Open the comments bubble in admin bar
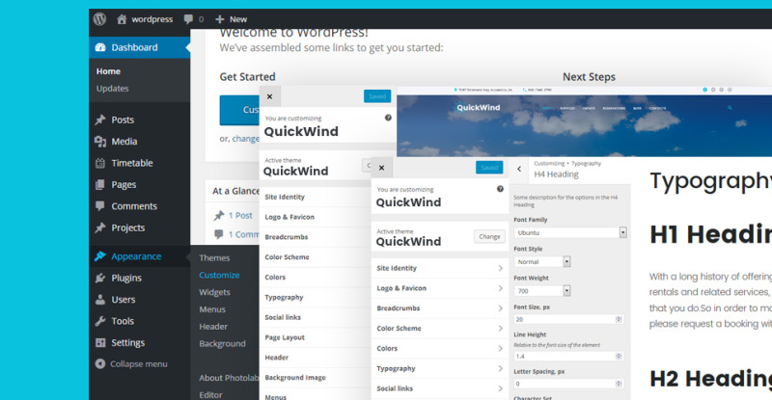Image resolution: width=772 pixels, height=400 pixels. point(188,19)
